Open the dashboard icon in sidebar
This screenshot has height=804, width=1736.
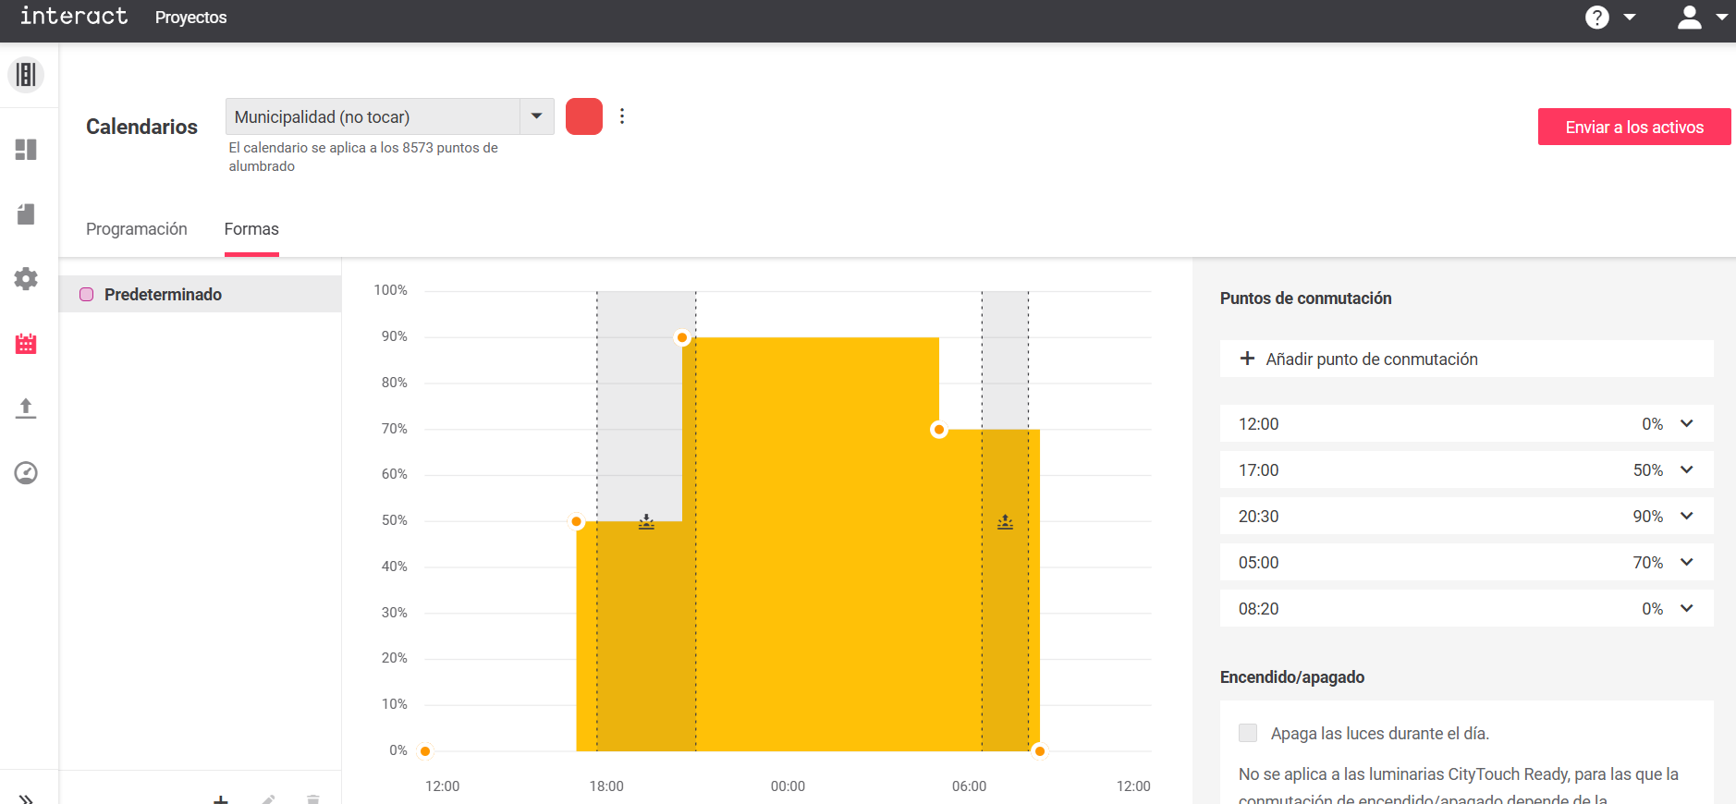26,150
